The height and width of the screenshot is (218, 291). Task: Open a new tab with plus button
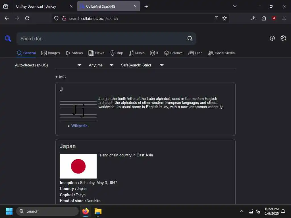(x=146, y=7)
